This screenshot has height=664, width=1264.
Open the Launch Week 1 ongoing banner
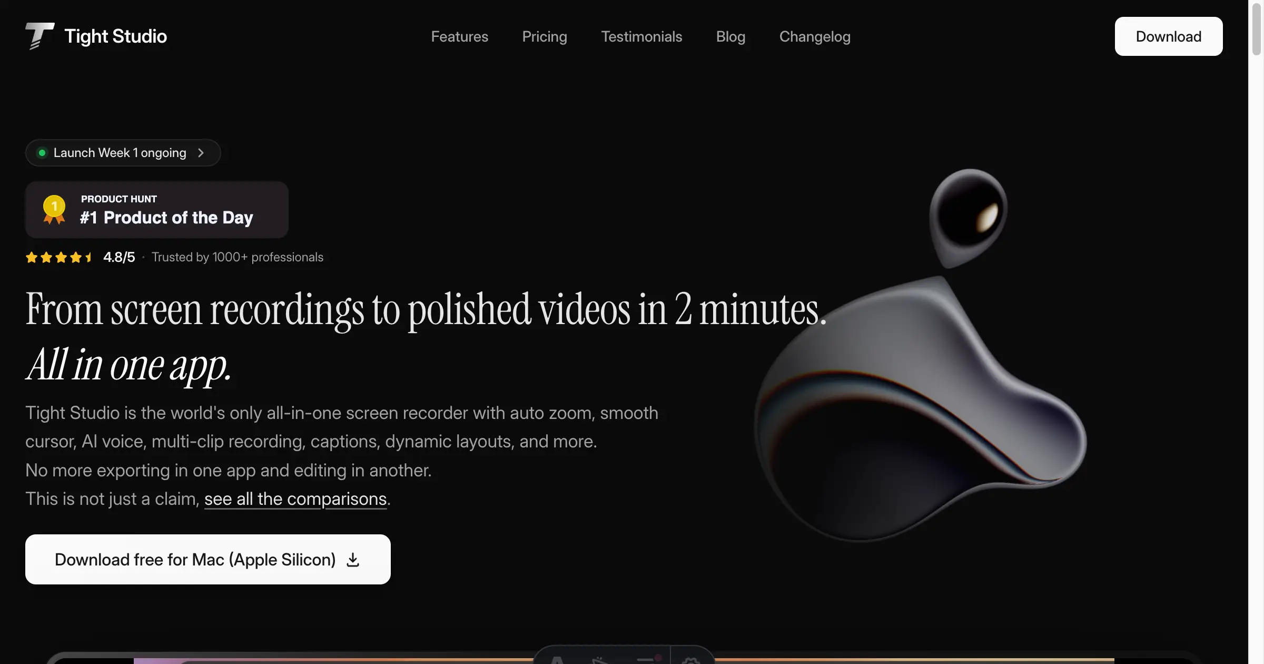(x=123, y=153)
